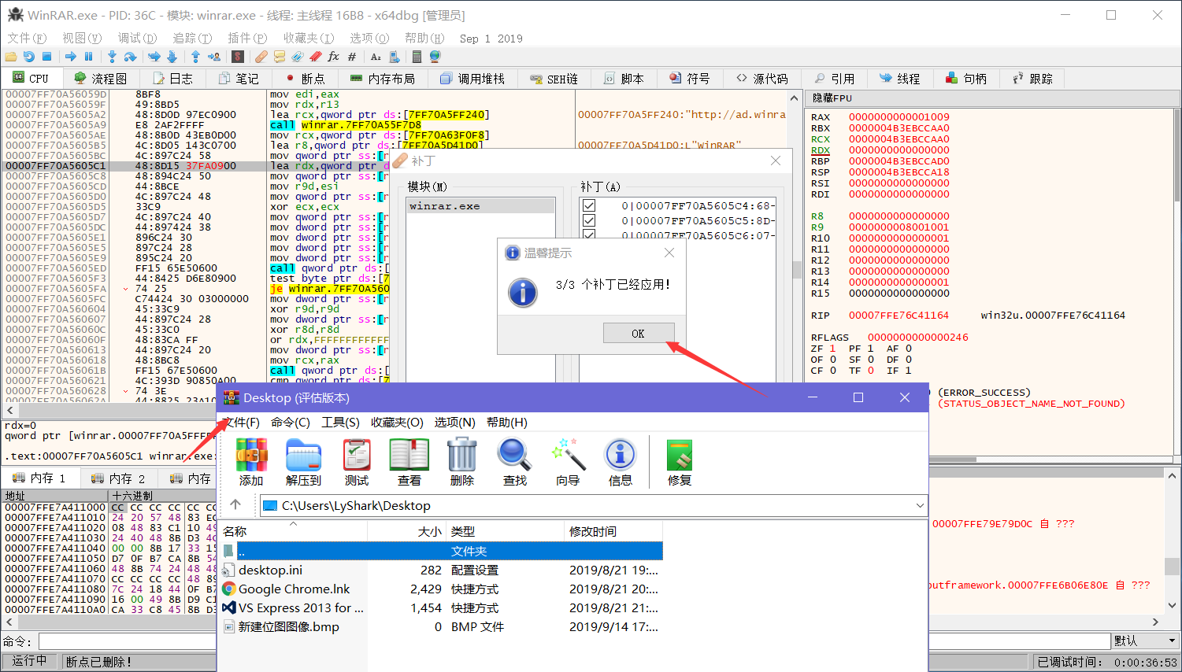
Task: Show bookmarks red icon in toolbar
Action: click(x=315, y=57)
